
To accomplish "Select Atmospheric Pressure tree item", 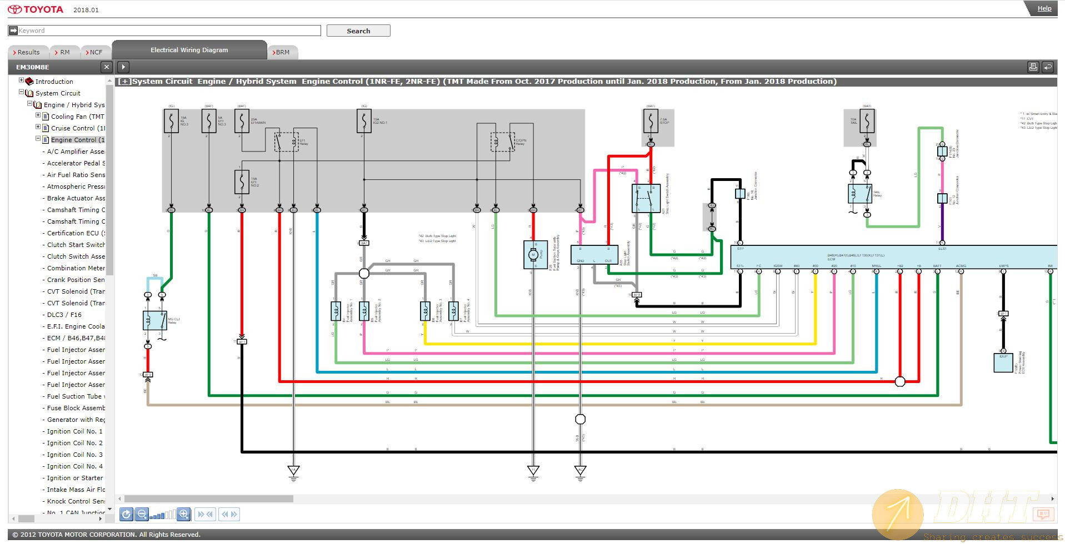I will click(76, 187).
